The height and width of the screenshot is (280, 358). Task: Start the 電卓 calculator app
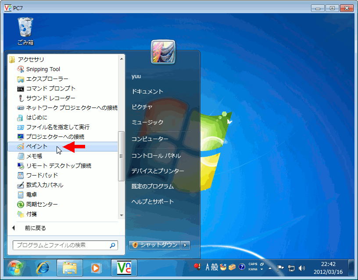[31, 194]
